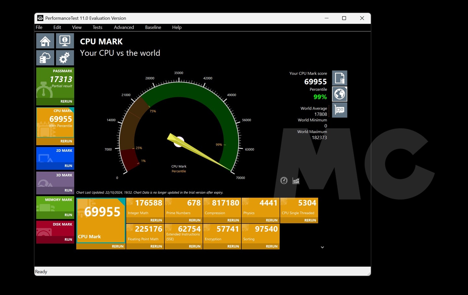Viewport: 468px width, 295px height.
Task: Open the Advanced menu
Action: [124, 27]
